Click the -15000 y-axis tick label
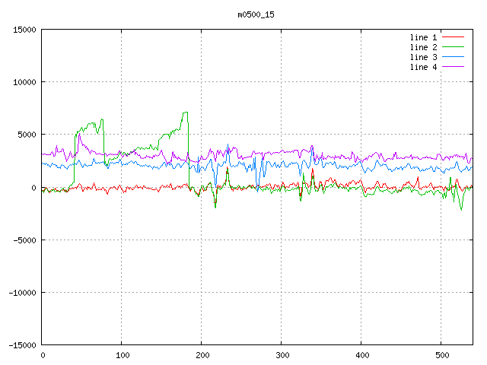This screenshot has height=365, width=487. pyautogui.click(x=22, y=344)
